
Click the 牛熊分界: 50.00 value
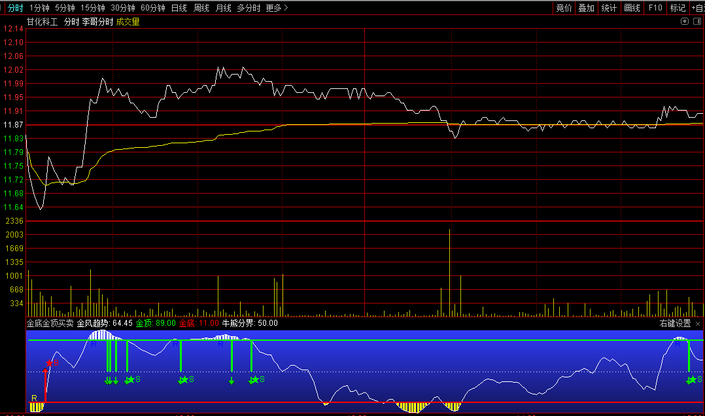250,323
